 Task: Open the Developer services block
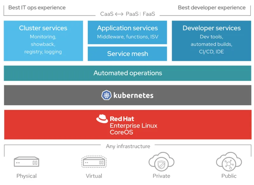pyautogui.click(x=211, y=41)
